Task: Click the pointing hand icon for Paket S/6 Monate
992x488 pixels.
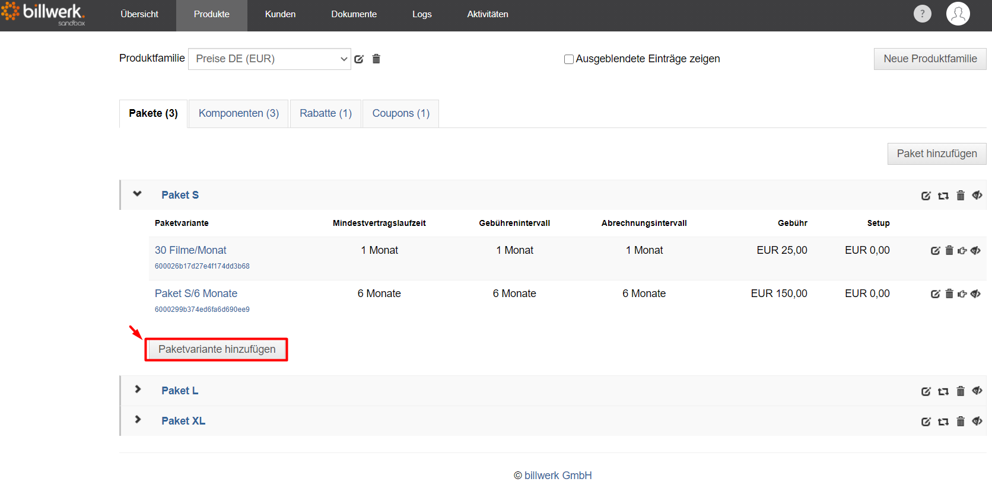Action: pos(962,294)
